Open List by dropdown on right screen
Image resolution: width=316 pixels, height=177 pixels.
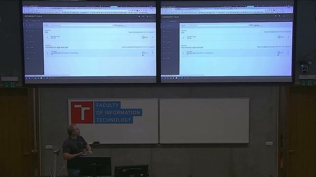pyautogui.click(x=257, y=25)
